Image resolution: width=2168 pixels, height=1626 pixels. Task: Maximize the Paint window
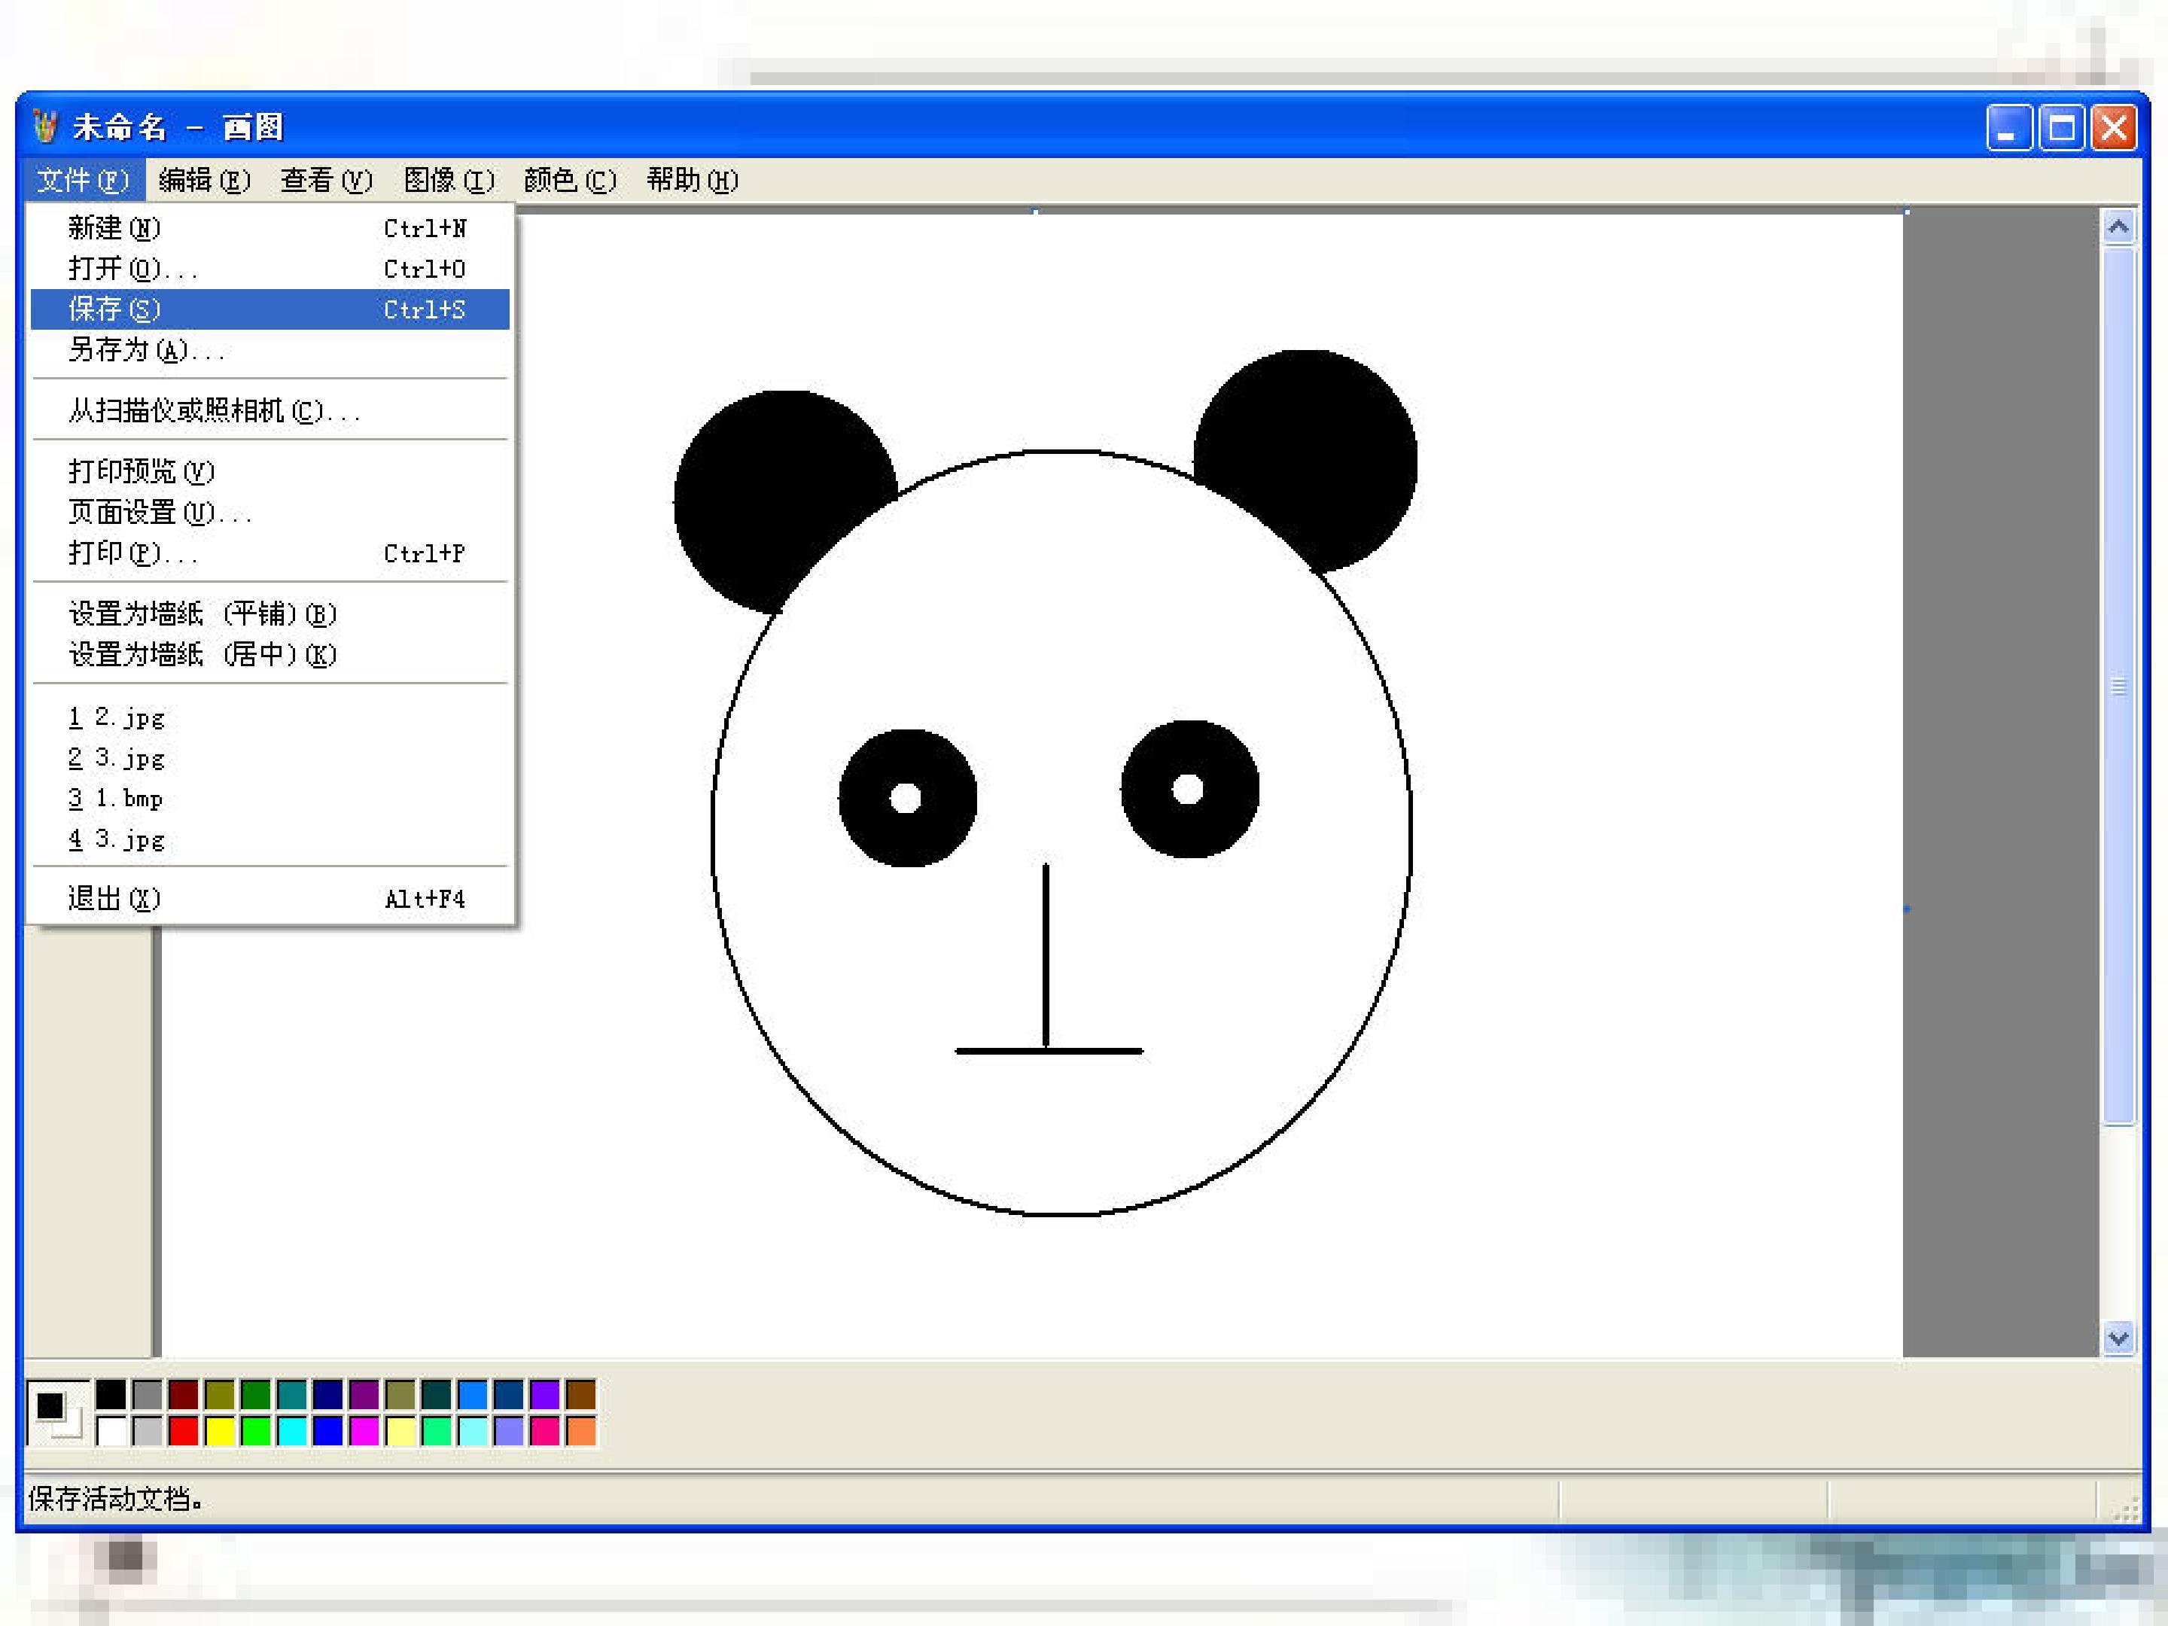pos(2061,127)
